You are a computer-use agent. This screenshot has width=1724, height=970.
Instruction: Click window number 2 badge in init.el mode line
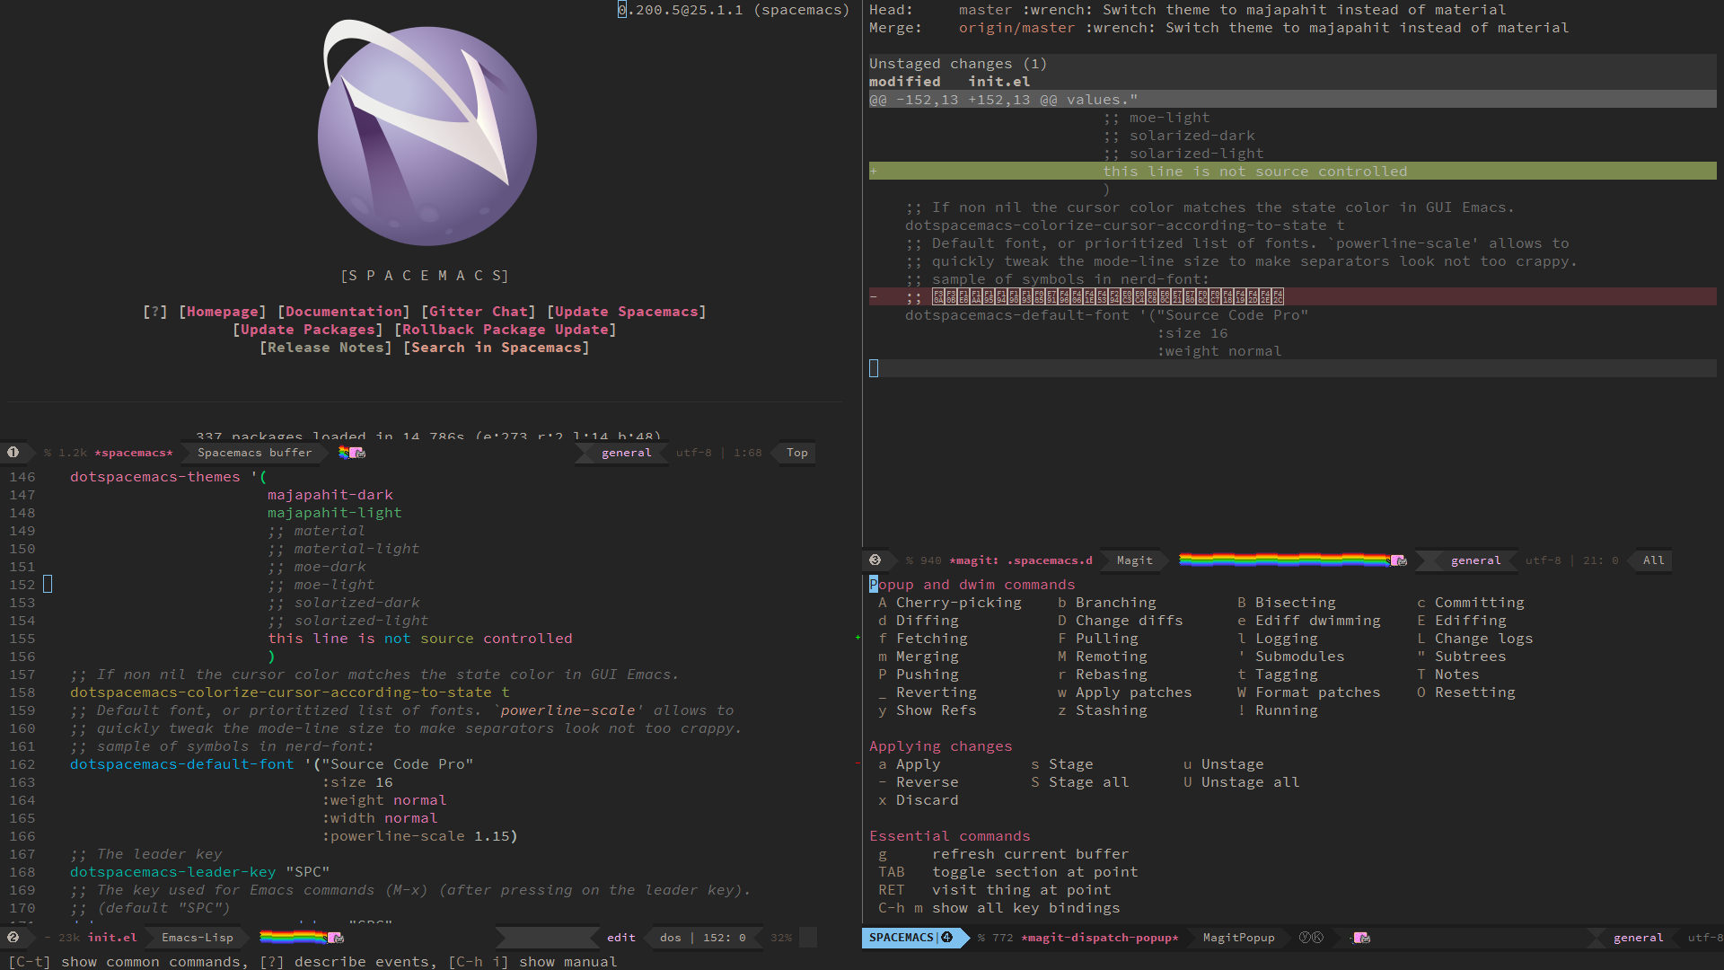13,938
